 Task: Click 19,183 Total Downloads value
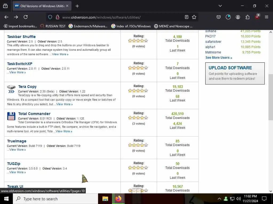tap(178, 87)
